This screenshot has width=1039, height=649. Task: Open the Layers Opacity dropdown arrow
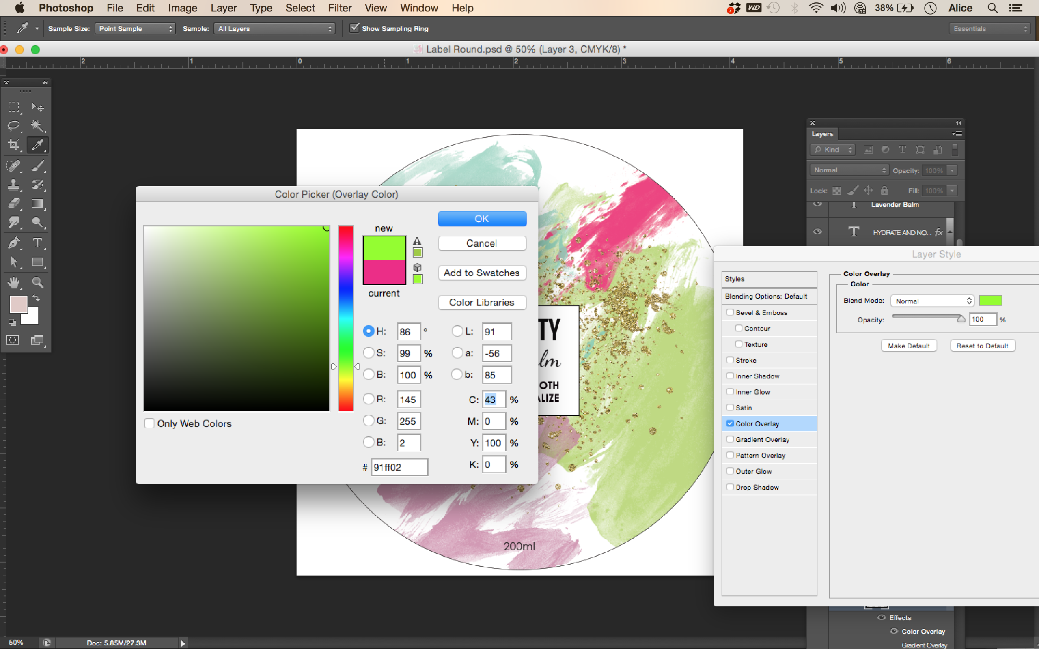952,170
